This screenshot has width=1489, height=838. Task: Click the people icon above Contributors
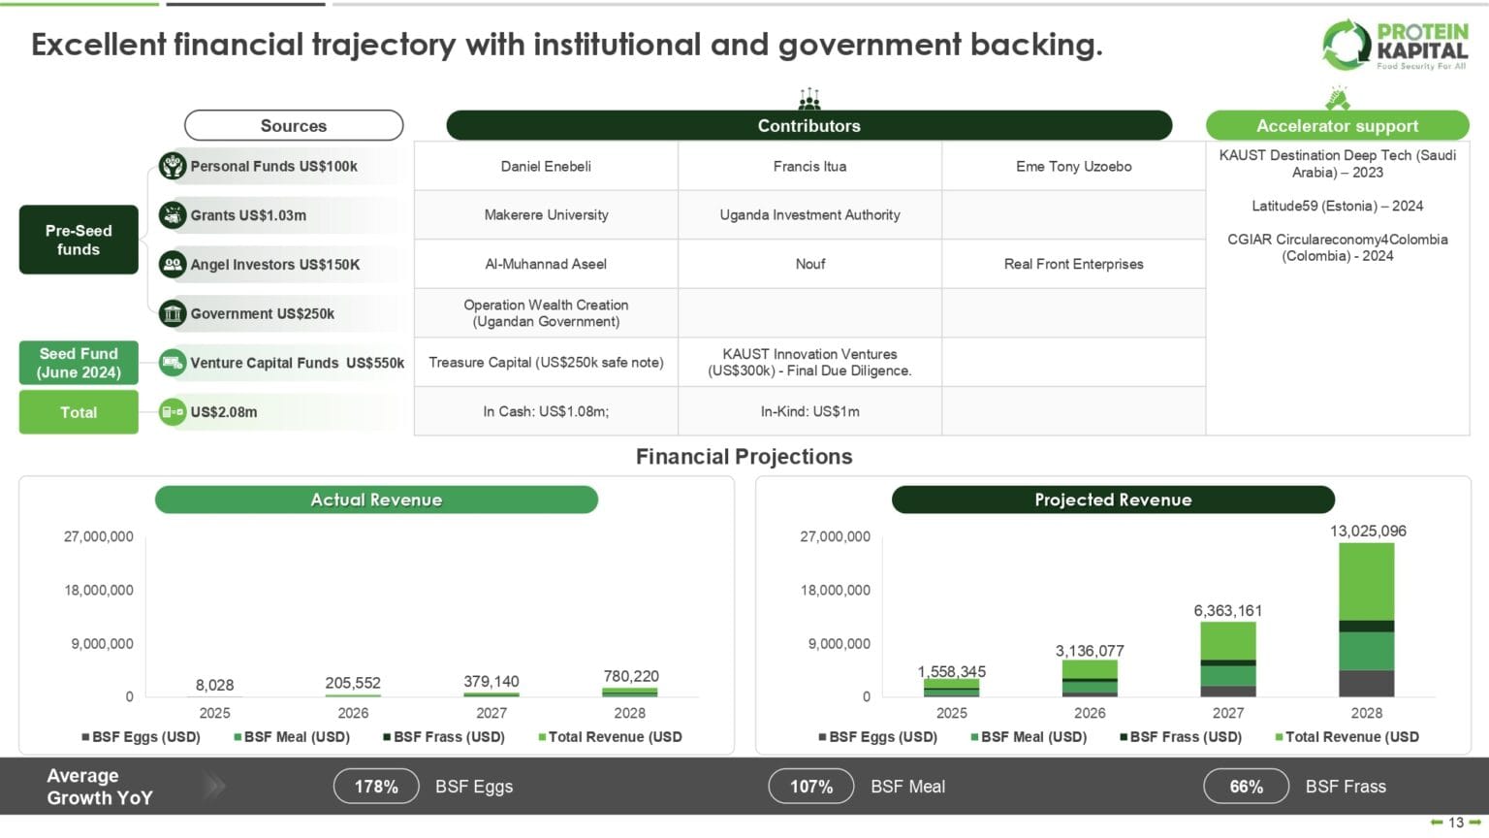[809, 98]
